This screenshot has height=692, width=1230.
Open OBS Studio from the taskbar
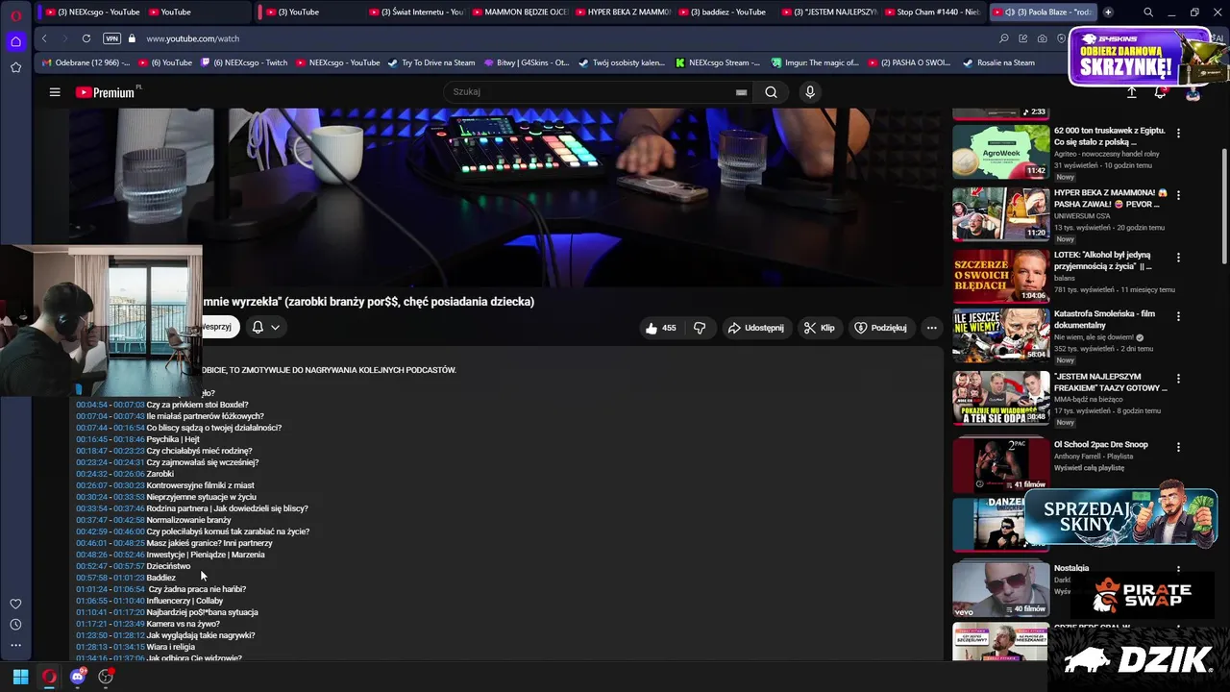[x=106, y=677]
